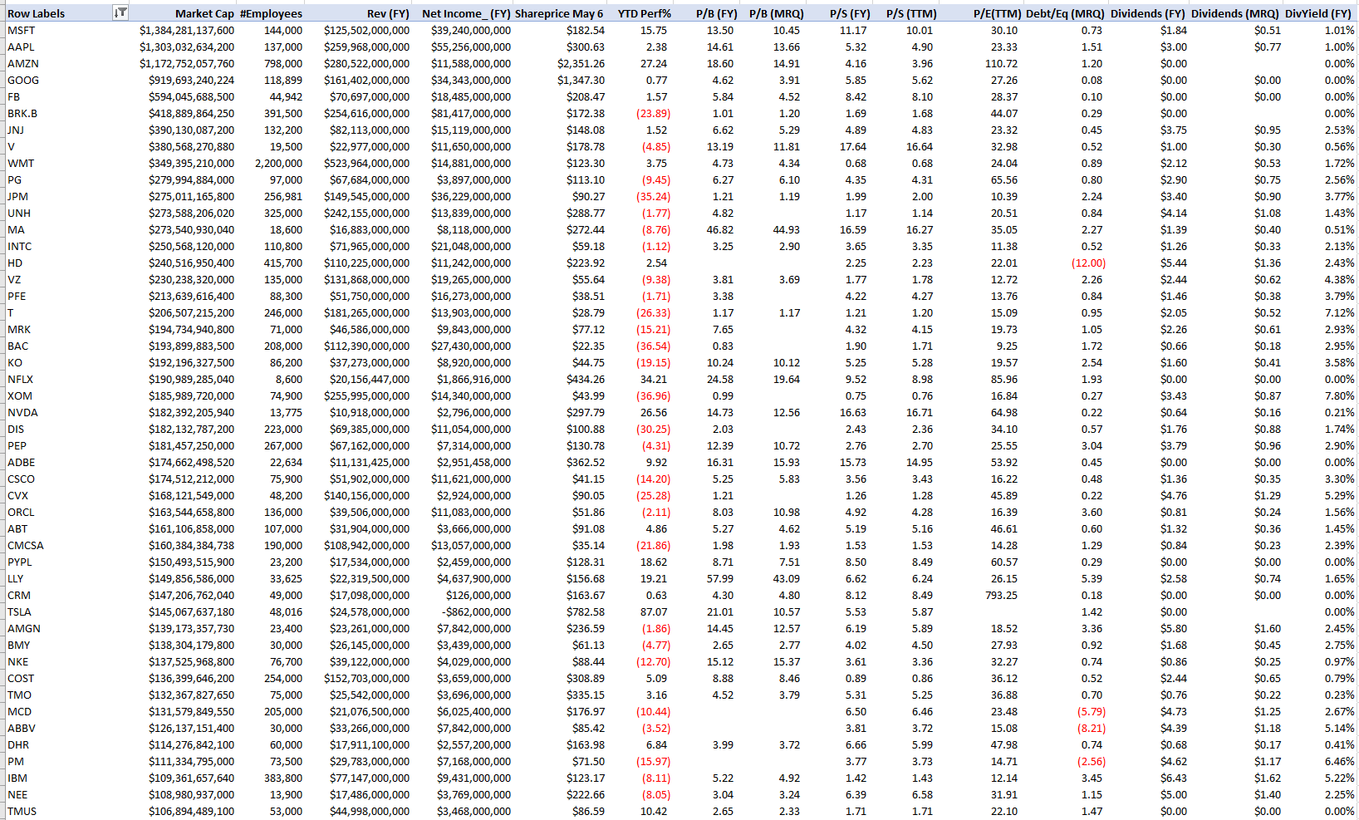Select the YTD Perf% header cell
The height and width of the screenshot is (820, 1359).
pyautogui.click(x=644, y=13)
